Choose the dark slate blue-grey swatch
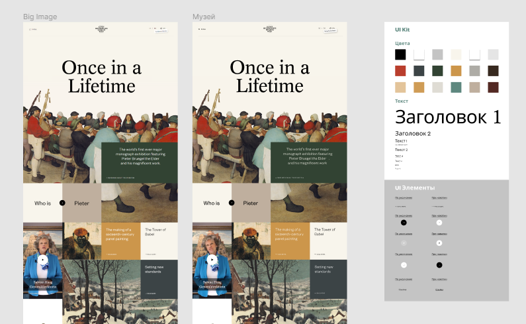 [419, 71]
